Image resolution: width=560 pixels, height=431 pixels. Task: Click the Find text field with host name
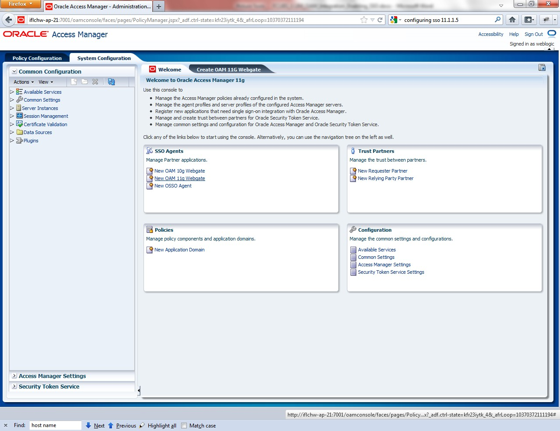pos(55,425)
